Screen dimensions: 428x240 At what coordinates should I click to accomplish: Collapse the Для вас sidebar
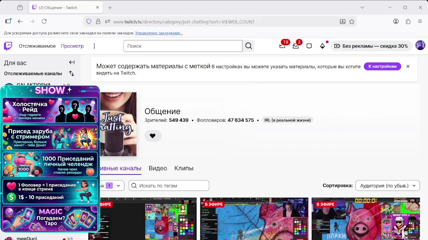click(x=72, y=62)
